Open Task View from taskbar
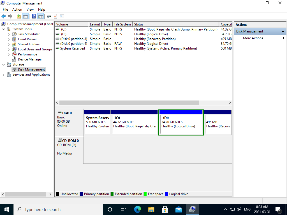Screen dimensions: 287x215 pyautogui.click(x=123, y=209)
